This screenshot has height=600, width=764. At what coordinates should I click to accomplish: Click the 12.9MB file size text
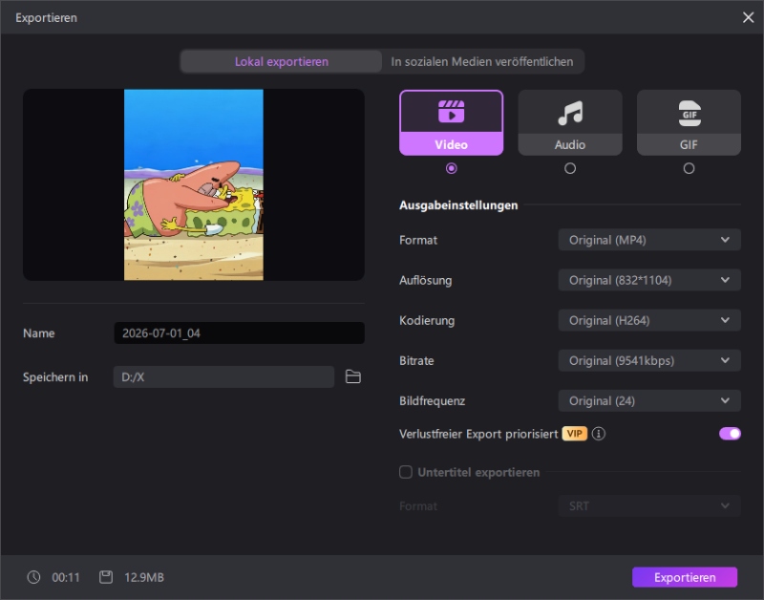144,578
